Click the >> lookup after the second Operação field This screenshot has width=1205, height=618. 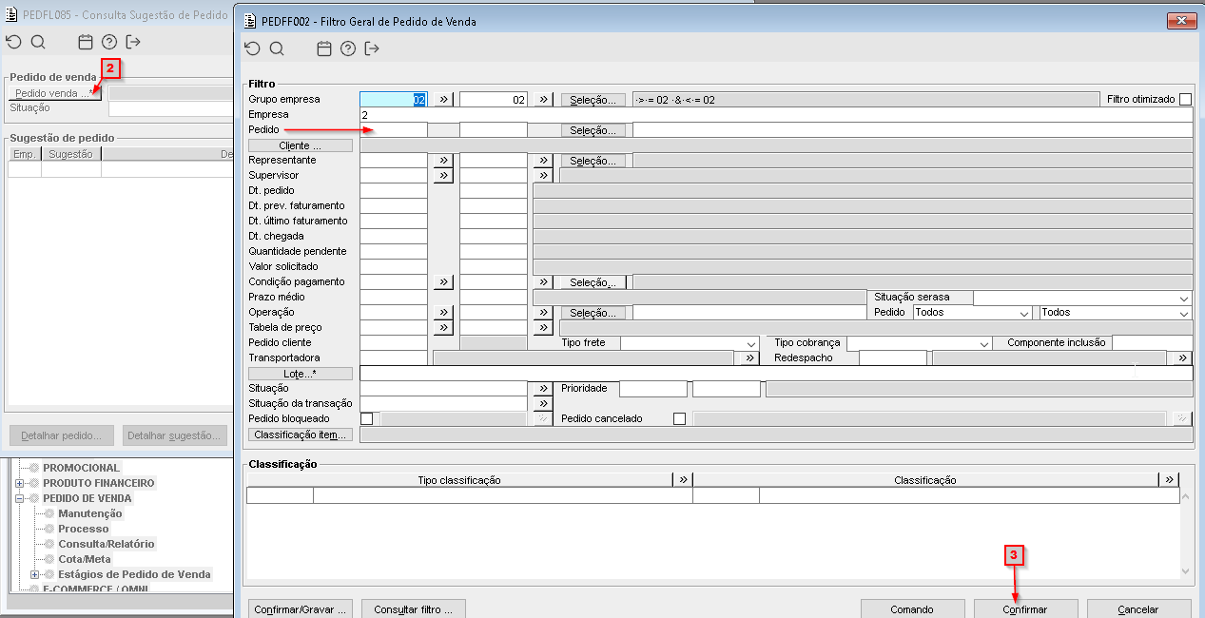542,312
